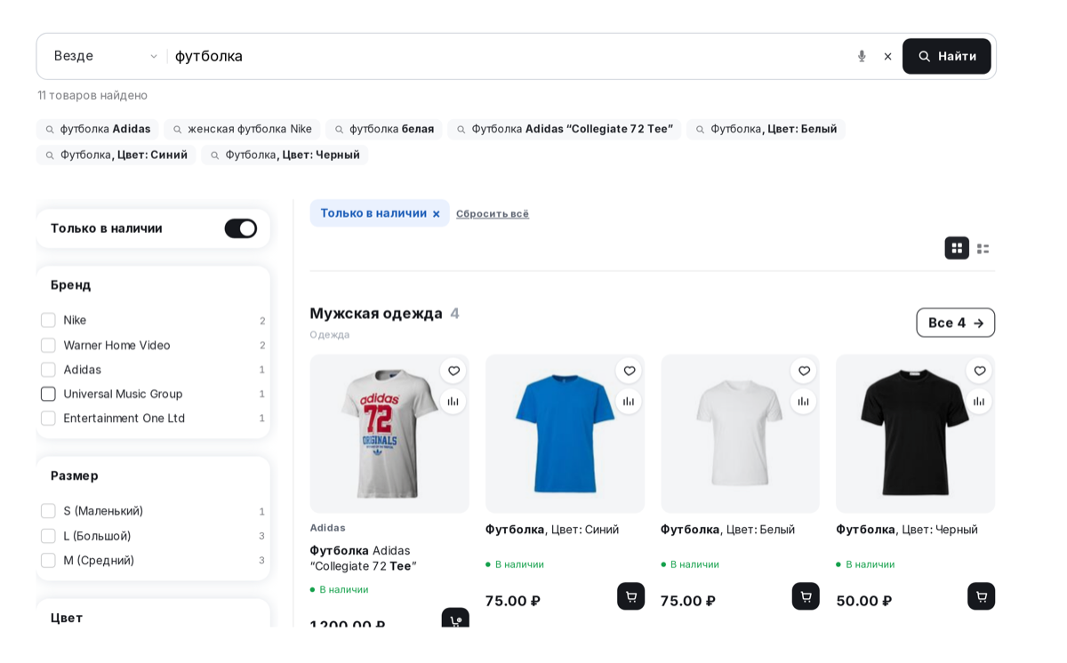1067x663 pixels.
Task: Switch to list view layout icon
Action: [x=983, y=248]
